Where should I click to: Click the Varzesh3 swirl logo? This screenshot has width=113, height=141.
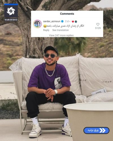pyautogui.click(x=11, y=11)
